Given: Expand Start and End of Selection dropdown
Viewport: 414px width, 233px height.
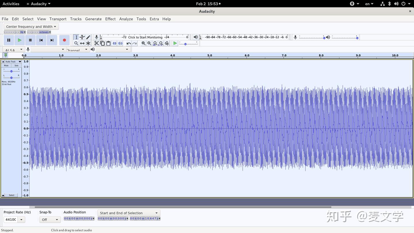Looking at the screenshot, I should (x=129, y=213).
